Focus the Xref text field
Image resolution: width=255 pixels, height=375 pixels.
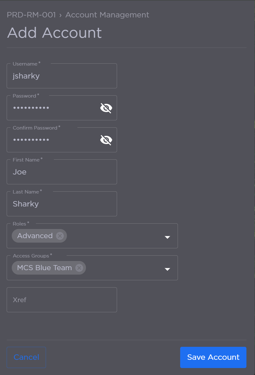click(x=62, y=300)
